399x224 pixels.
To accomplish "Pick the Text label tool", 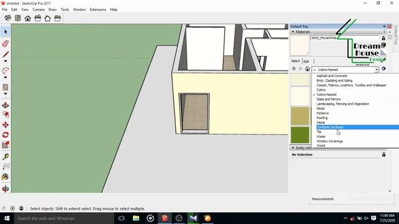I will pyautogui.click(x=6, y=166).
